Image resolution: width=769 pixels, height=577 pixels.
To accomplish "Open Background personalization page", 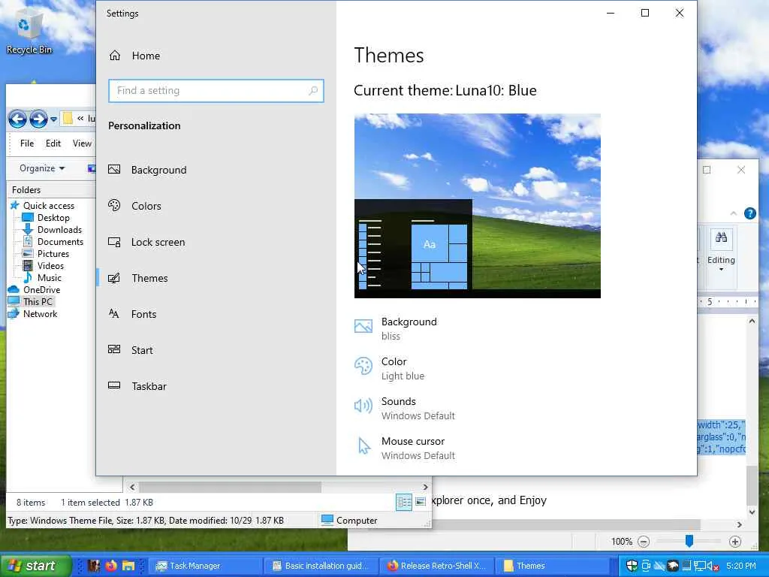I will coord(148,170).
